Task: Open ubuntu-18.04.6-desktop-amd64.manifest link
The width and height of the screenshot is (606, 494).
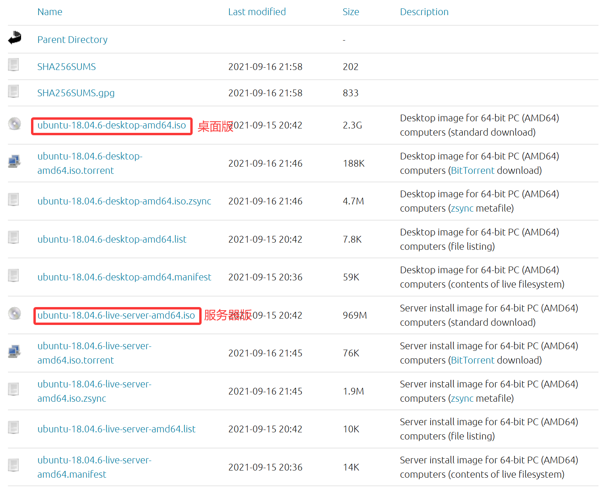Action: coord(124,277)
